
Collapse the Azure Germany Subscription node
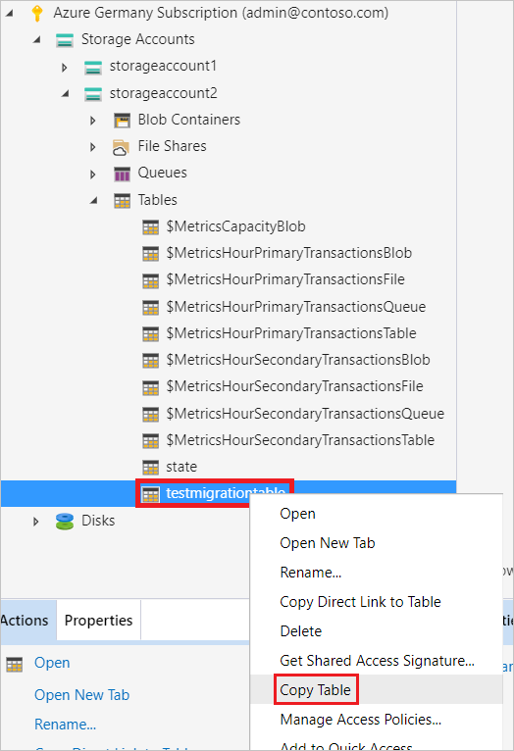click(9, 13)
